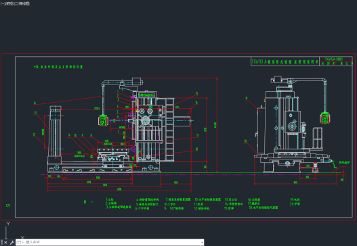Close the command line window

pyautogui.click(x=5, y=243)
